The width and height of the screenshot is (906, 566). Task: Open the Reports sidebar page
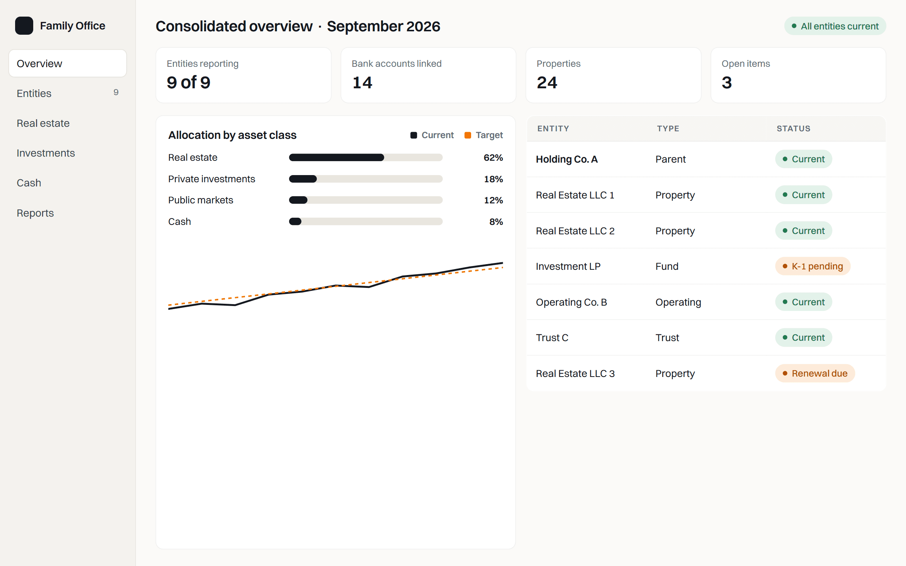pos(68,213)
